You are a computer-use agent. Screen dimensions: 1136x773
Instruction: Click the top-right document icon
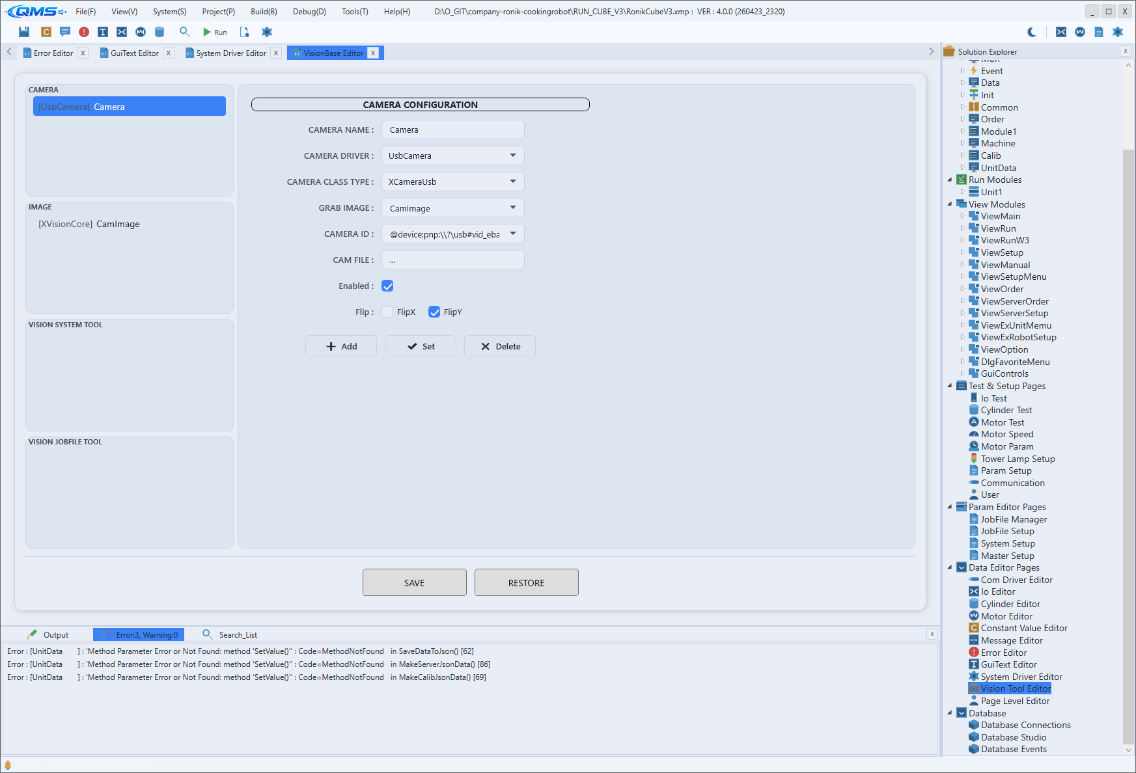1099,32
